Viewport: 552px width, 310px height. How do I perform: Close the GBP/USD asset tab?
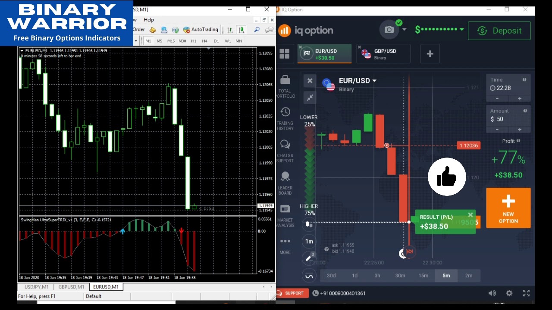pyautogui.click(x=359, y=47)
